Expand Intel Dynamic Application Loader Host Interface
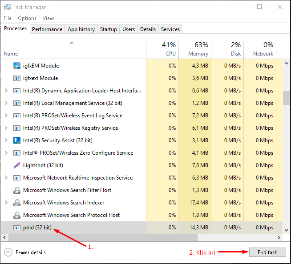 6,91
